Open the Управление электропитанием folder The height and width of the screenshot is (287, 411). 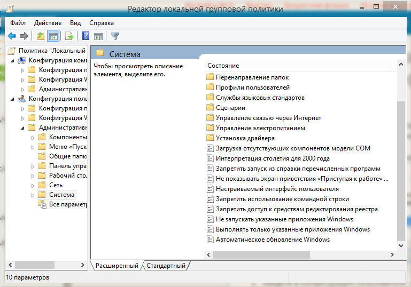260,128
